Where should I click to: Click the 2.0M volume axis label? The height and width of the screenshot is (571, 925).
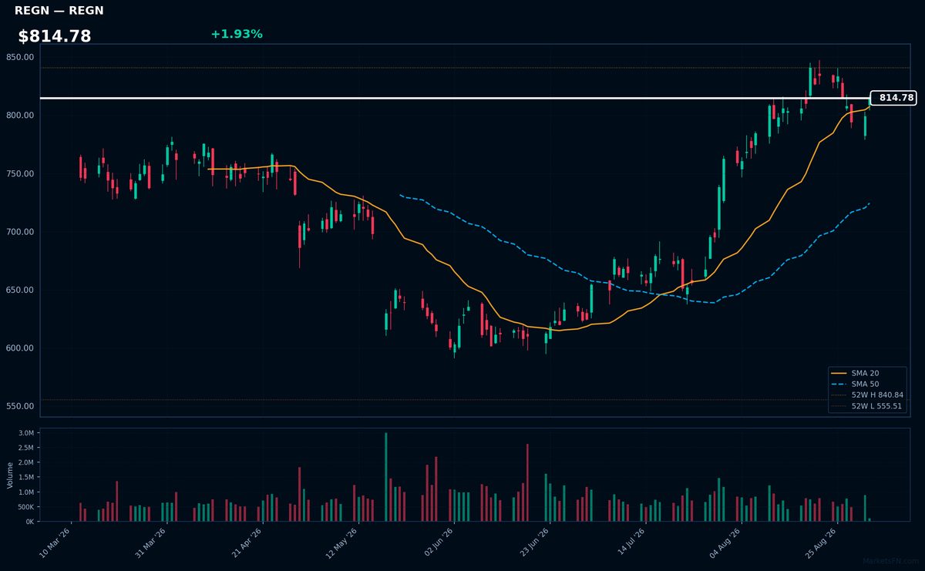coord(25,462)
